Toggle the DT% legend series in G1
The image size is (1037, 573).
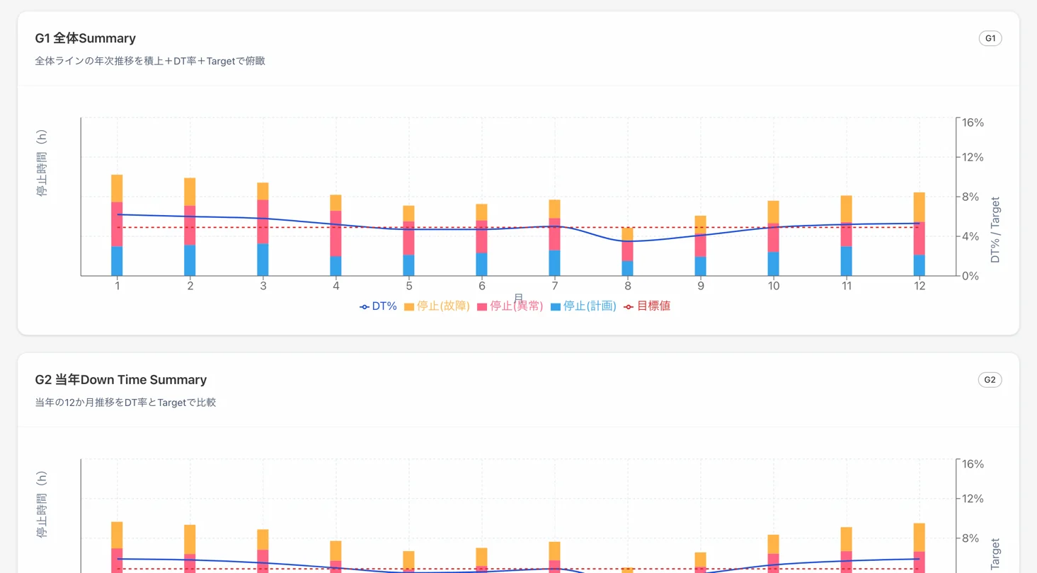pyautogui.click(x=378, y=306)
